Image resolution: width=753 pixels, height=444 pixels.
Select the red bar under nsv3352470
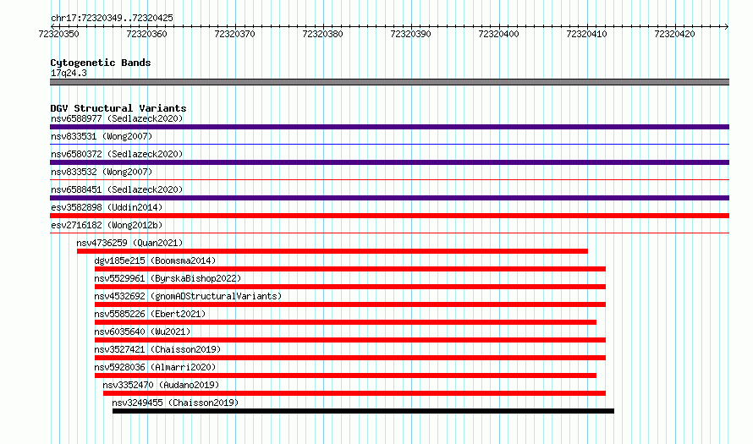pos(355,393)
